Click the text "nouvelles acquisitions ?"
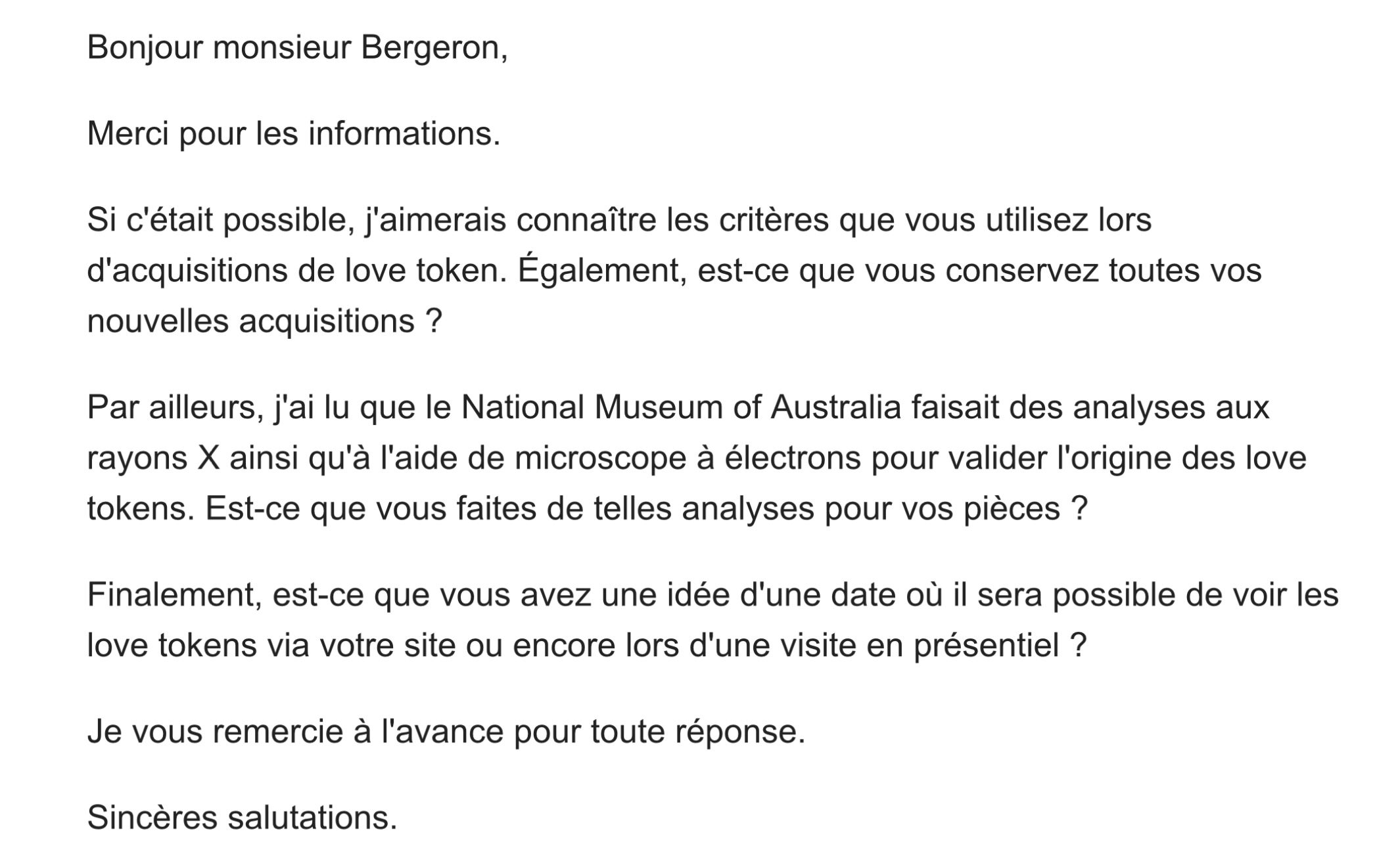Viewport: 1377px width, 867px height. pyautogui.click(x=265, y=321)
